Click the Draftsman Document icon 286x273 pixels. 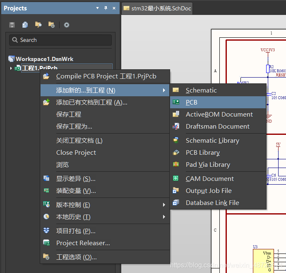[x=176, y=126]
